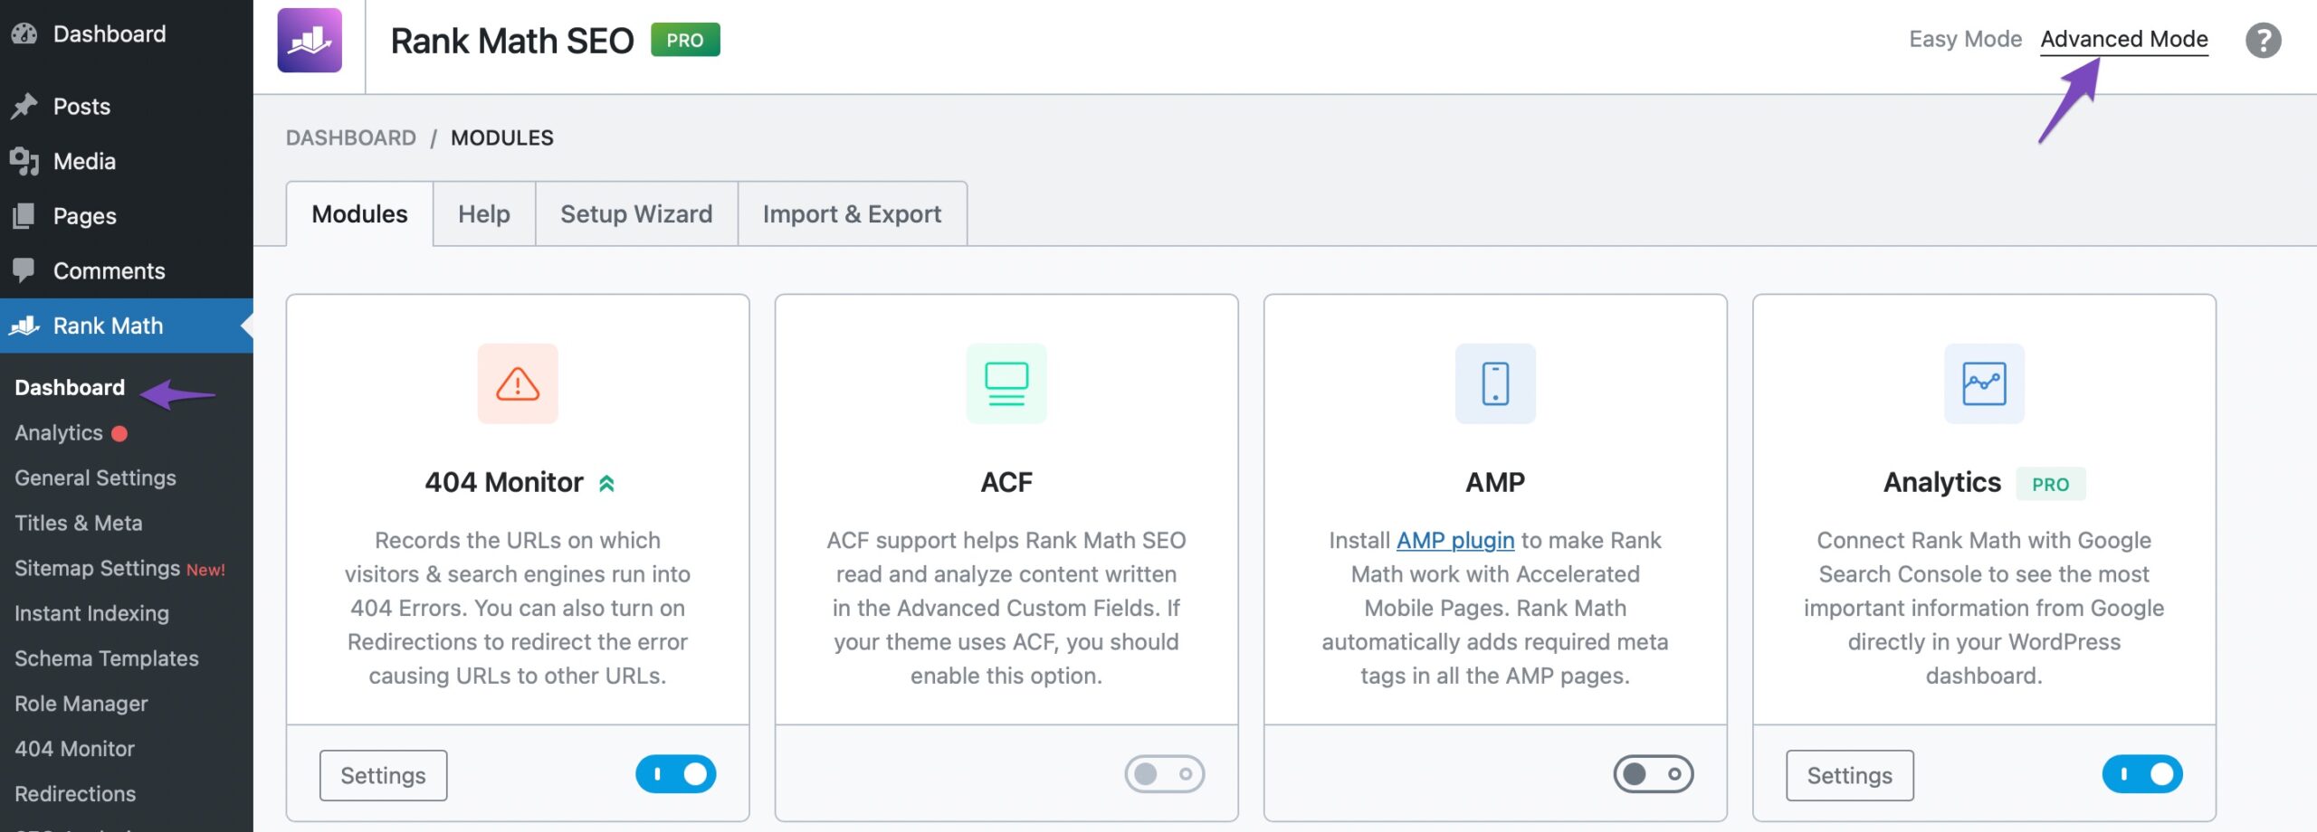The image size is (2317, 832).
Task: Open General Settings submenu
Action: [x=95, y=478]
